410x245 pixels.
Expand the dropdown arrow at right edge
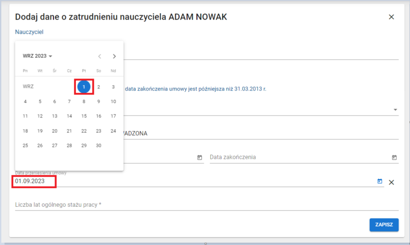click(x=395, y=110)
